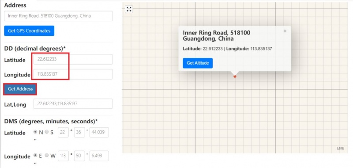Screen dimensions: 353x168
Task: Click the Get Address button
Action: 20,89
